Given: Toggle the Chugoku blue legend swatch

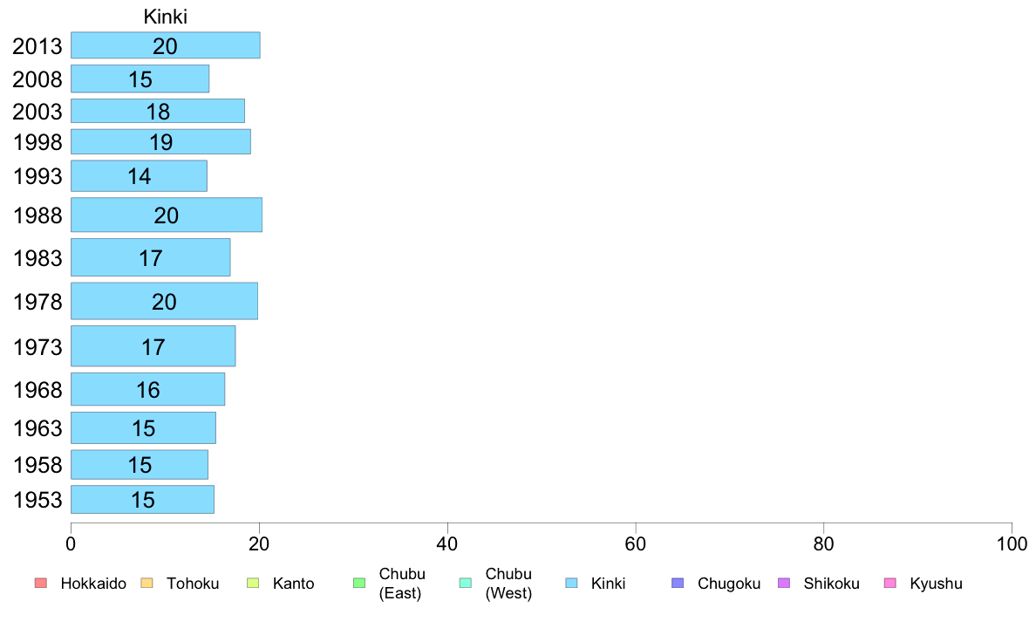Looking at the screenshot, I should click(678, 584).
